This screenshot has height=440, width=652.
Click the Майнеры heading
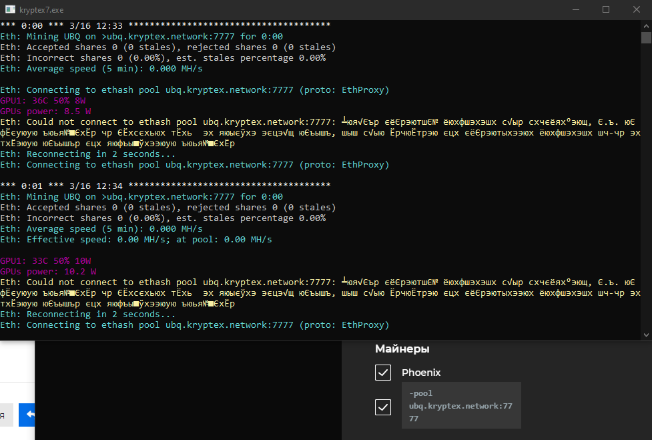point(402,349)
